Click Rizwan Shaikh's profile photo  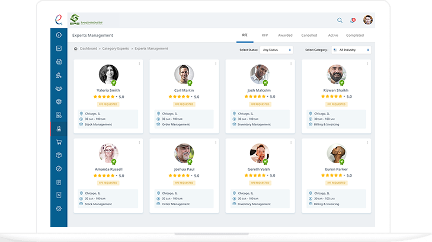pos(337,74)
